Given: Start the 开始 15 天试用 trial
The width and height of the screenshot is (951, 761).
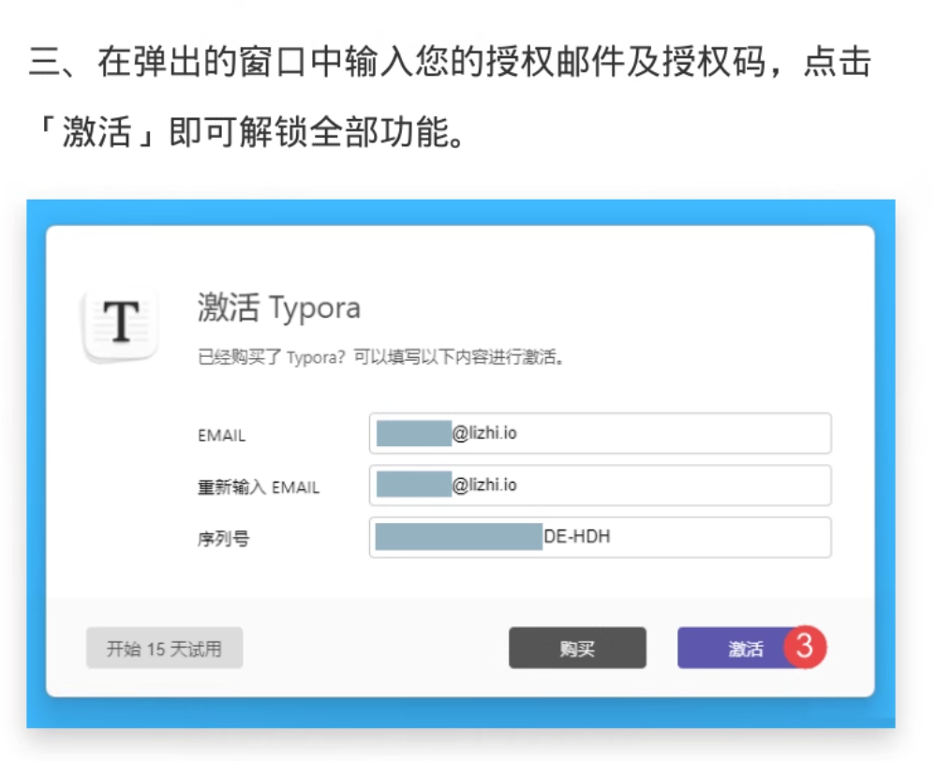Looking at the screenshot, I should 164,649.
